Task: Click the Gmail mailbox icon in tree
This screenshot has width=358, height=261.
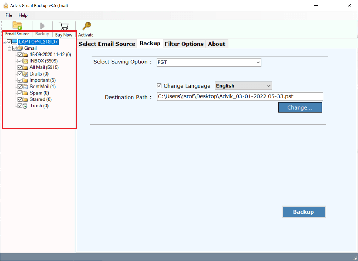Action: (20, 48)
